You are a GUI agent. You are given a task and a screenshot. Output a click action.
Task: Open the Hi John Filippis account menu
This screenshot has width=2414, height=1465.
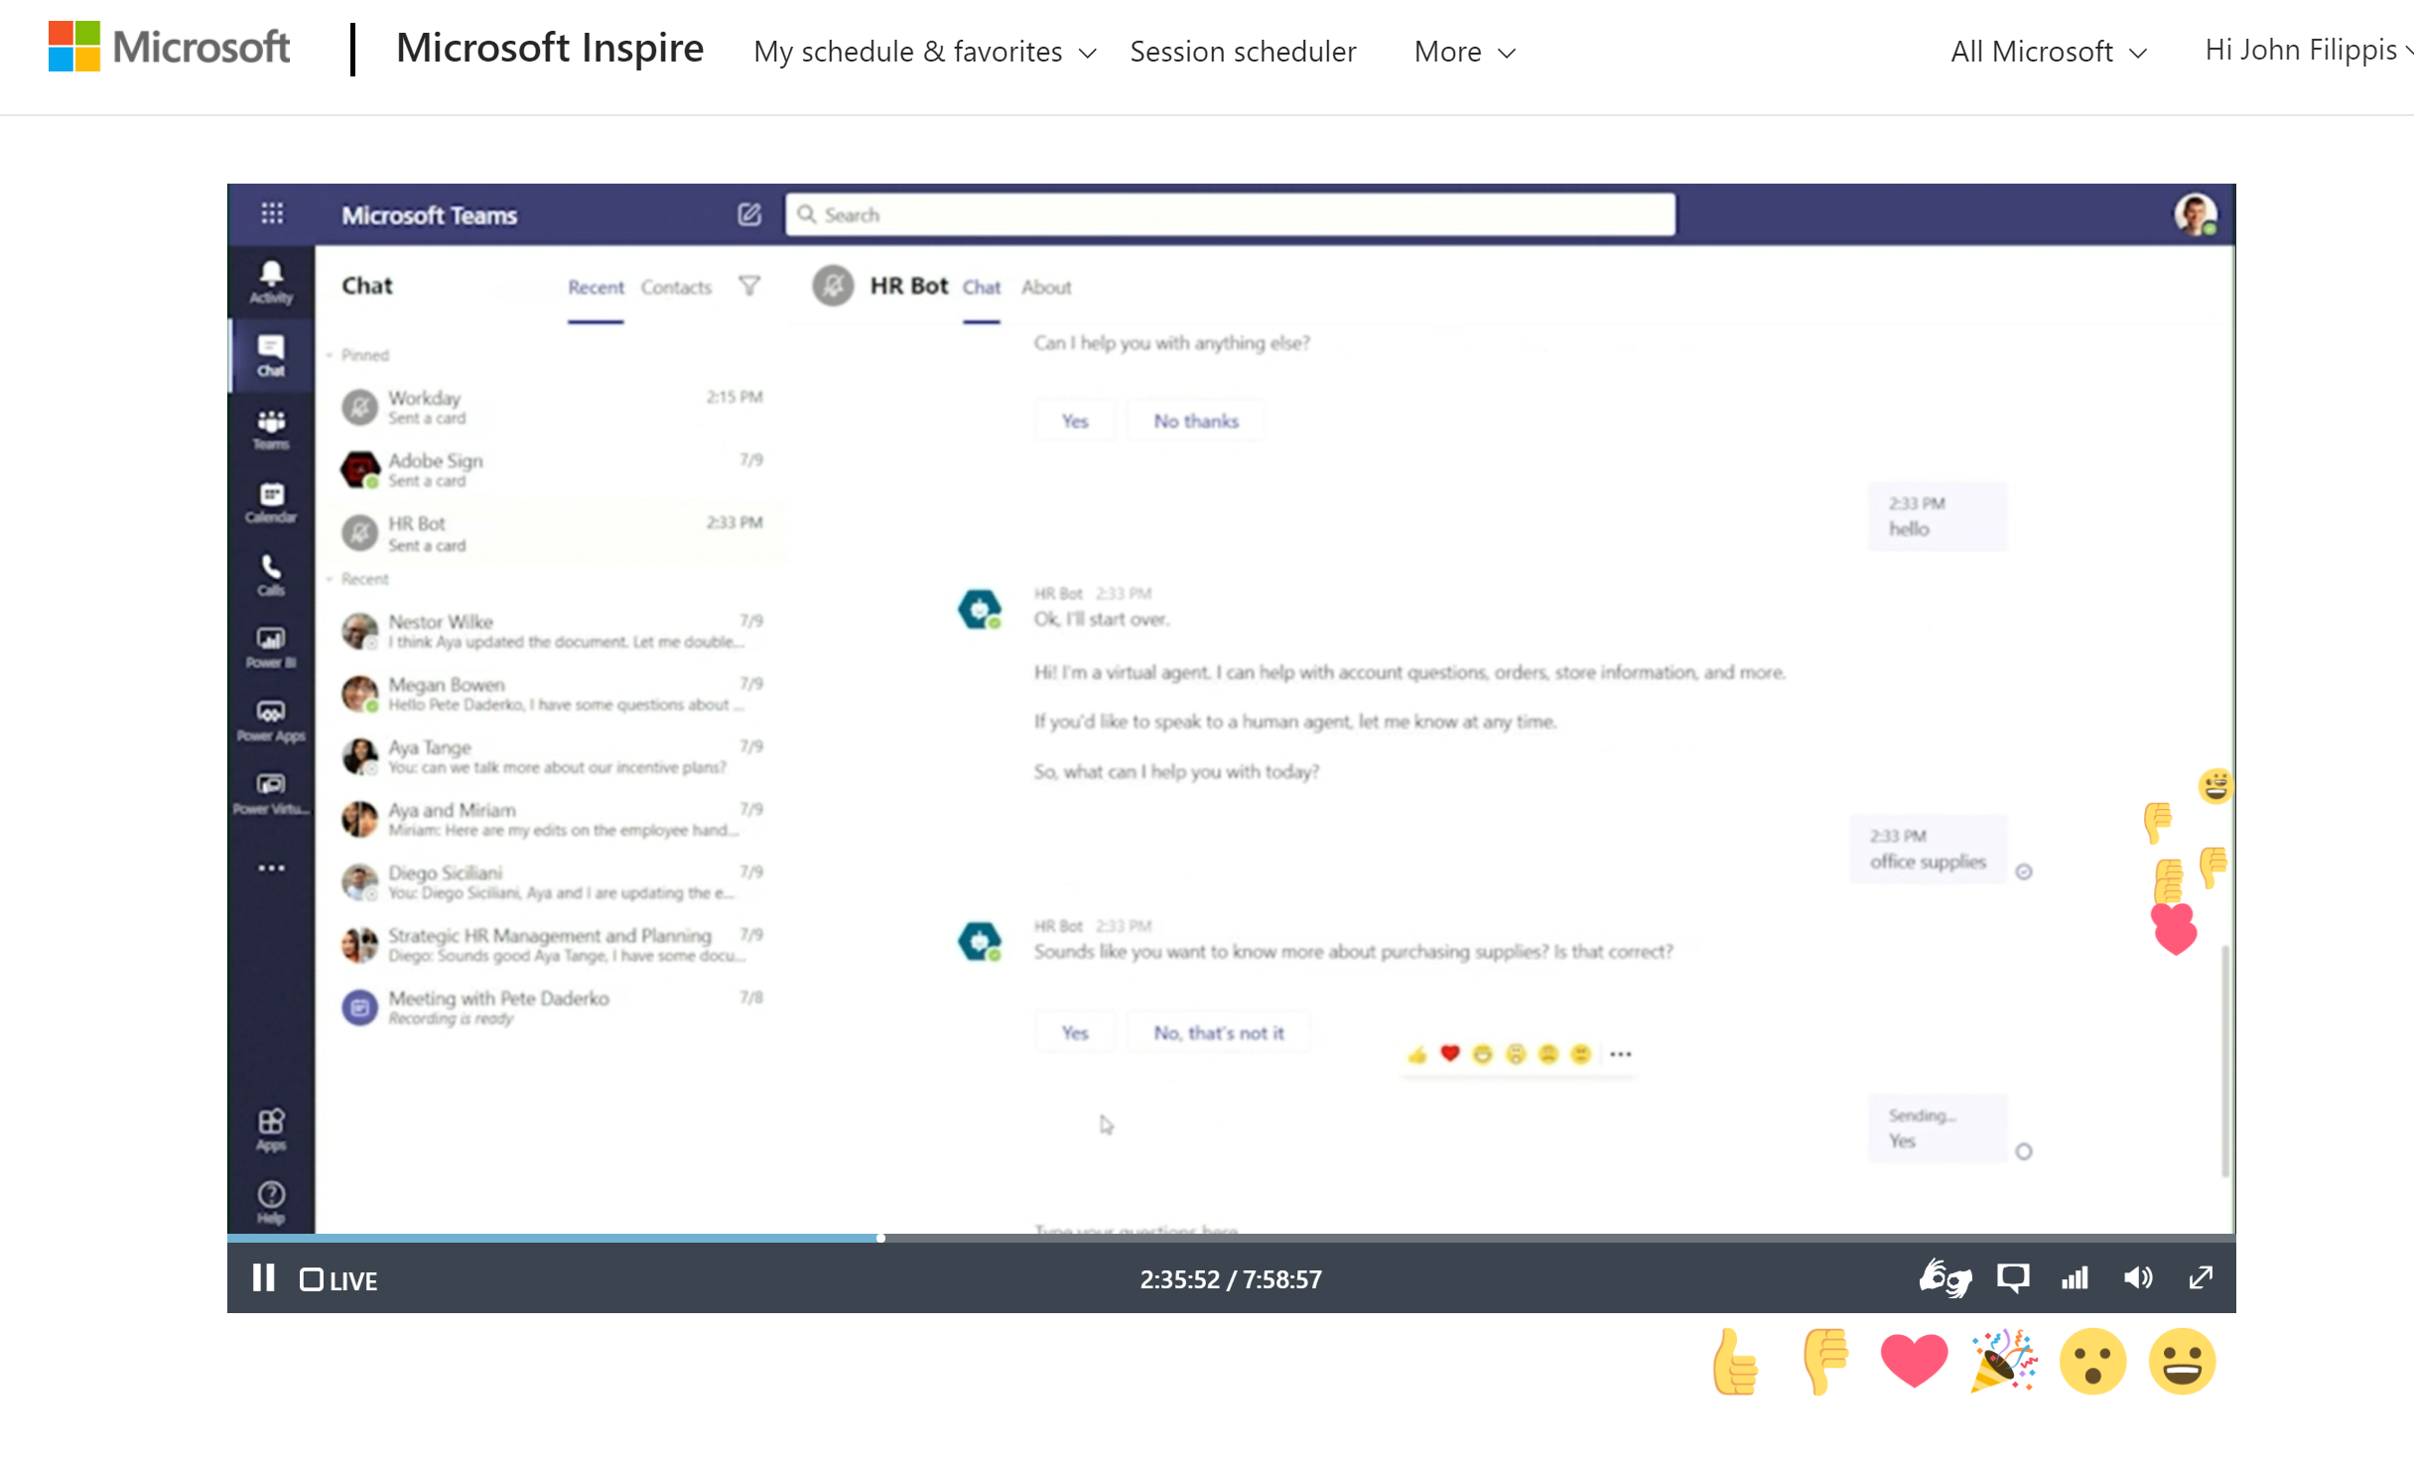pos(2309,50)
